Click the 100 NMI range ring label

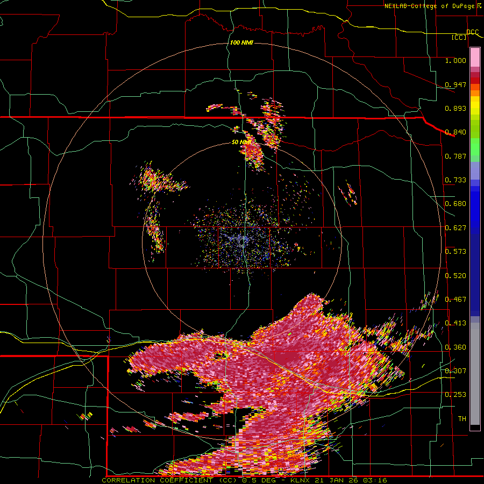(241, 42)
